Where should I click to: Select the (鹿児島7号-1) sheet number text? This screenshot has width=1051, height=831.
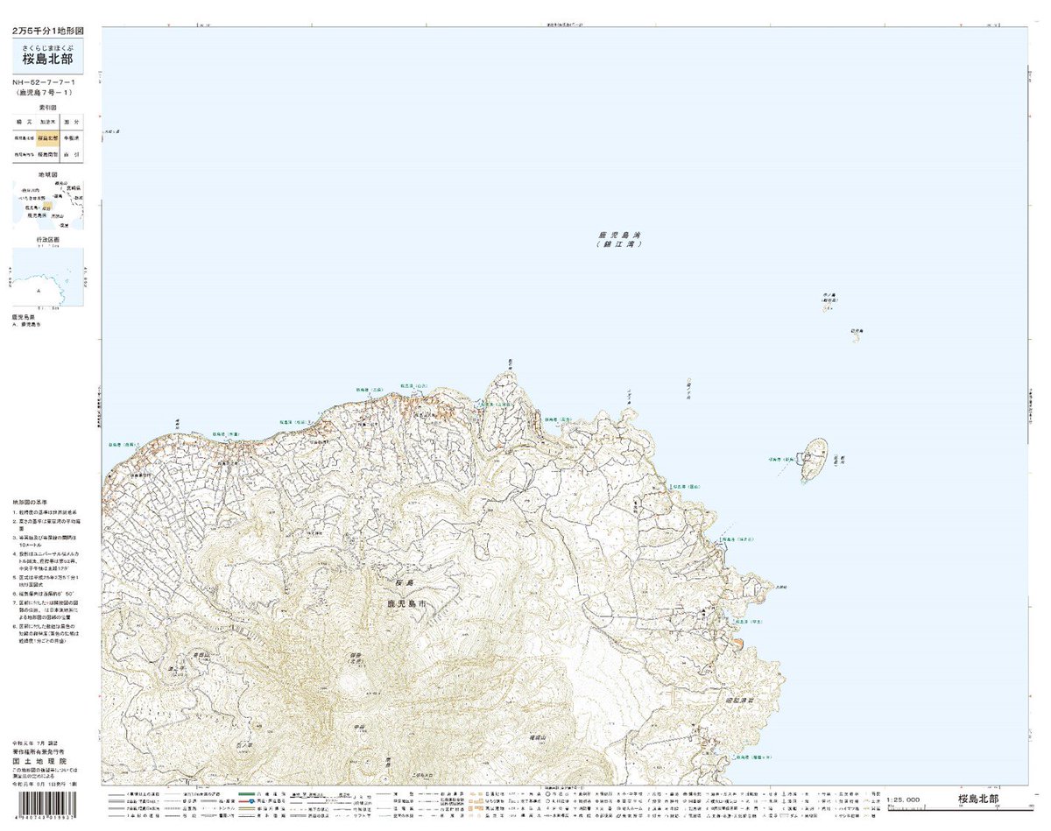[44, 92]
